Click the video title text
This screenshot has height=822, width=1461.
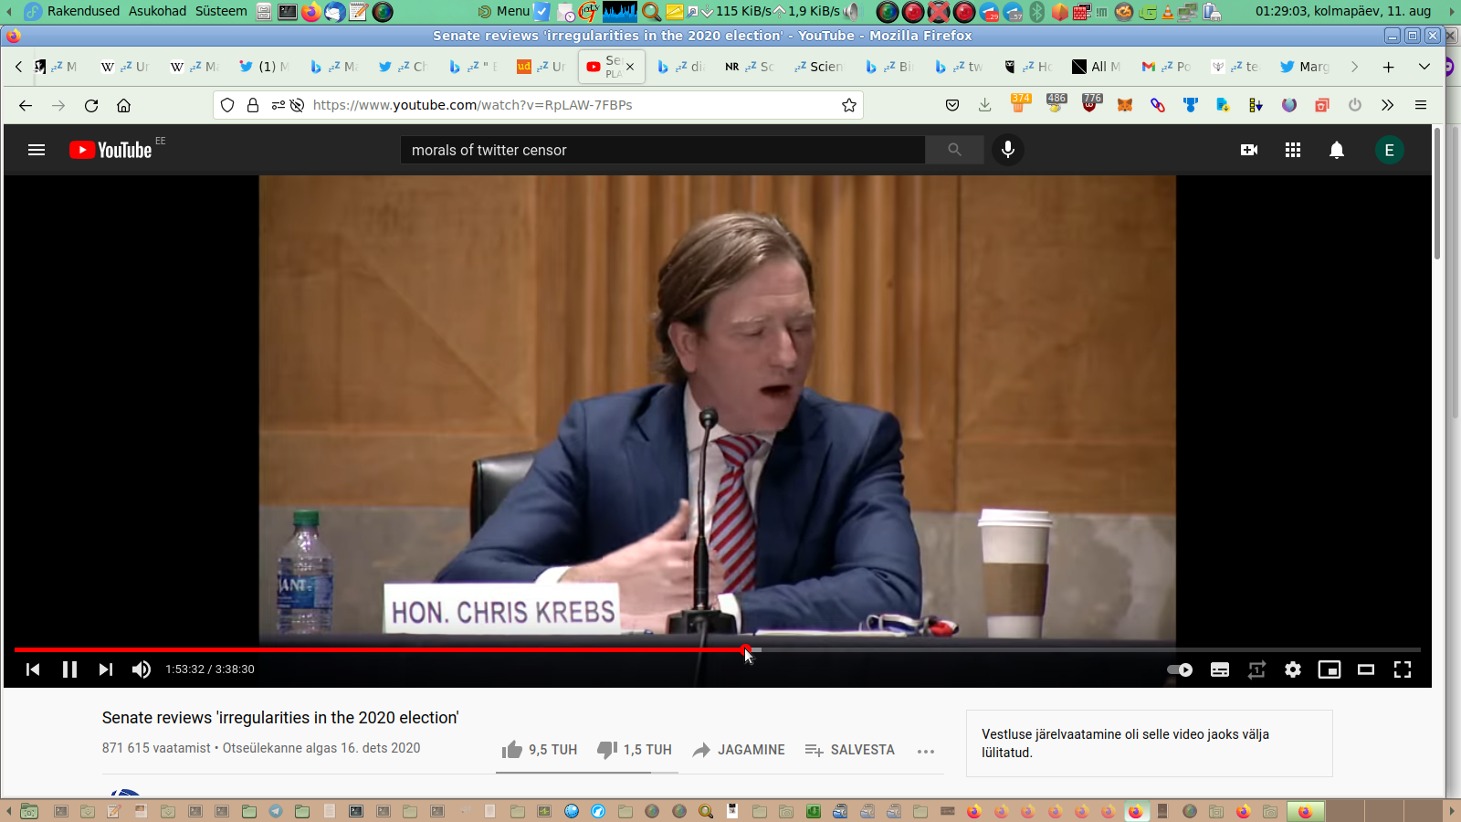280,718
